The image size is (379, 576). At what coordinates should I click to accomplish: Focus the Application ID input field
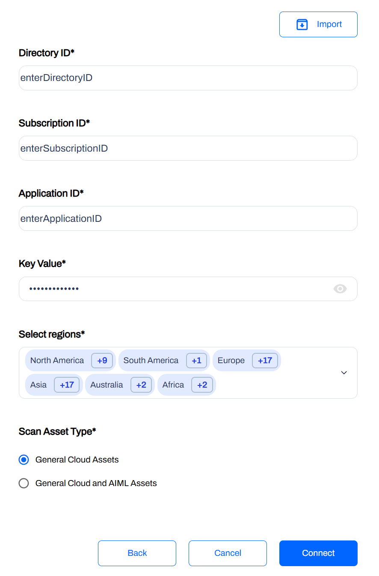click(188, 218)
